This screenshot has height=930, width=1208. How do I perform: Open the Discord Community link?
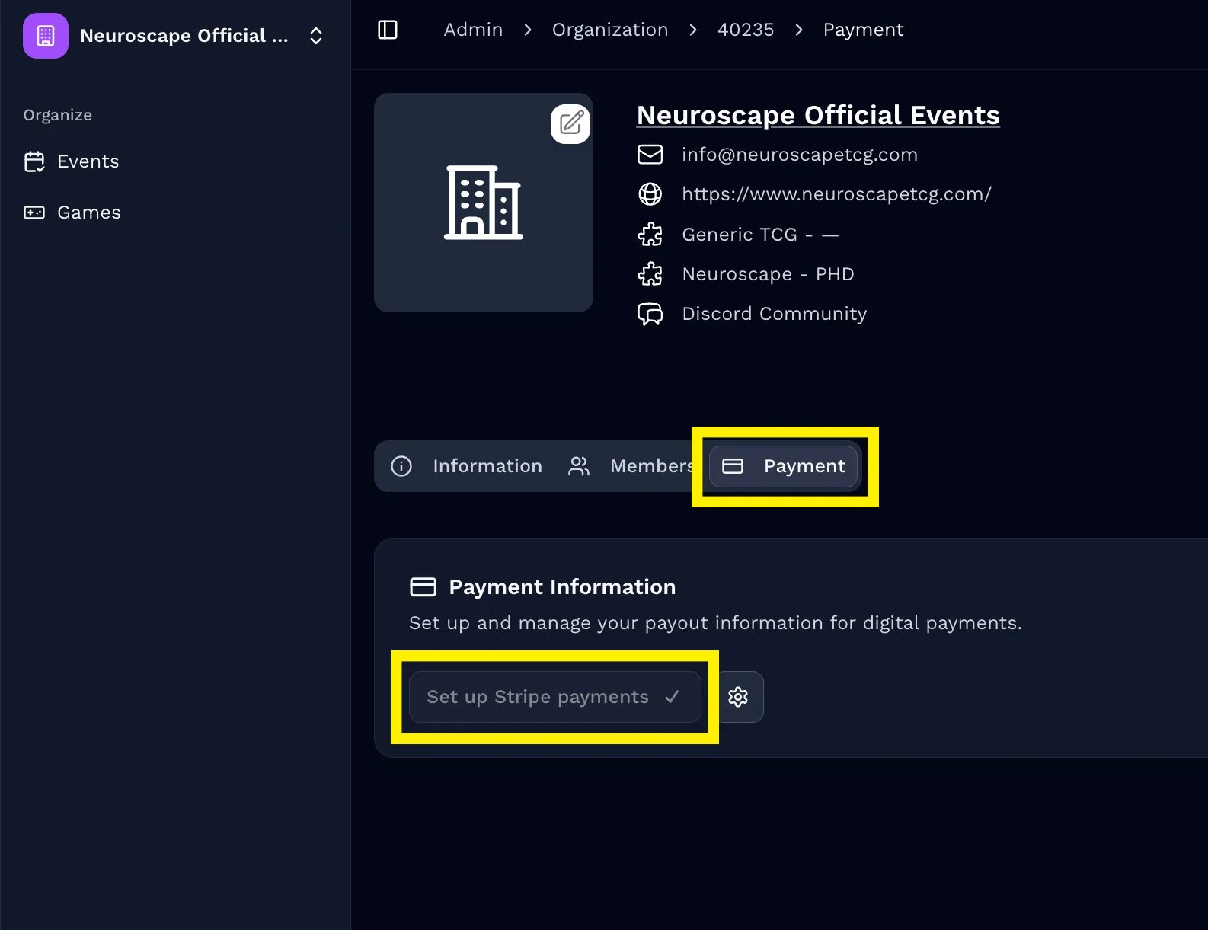click(774, 314)
